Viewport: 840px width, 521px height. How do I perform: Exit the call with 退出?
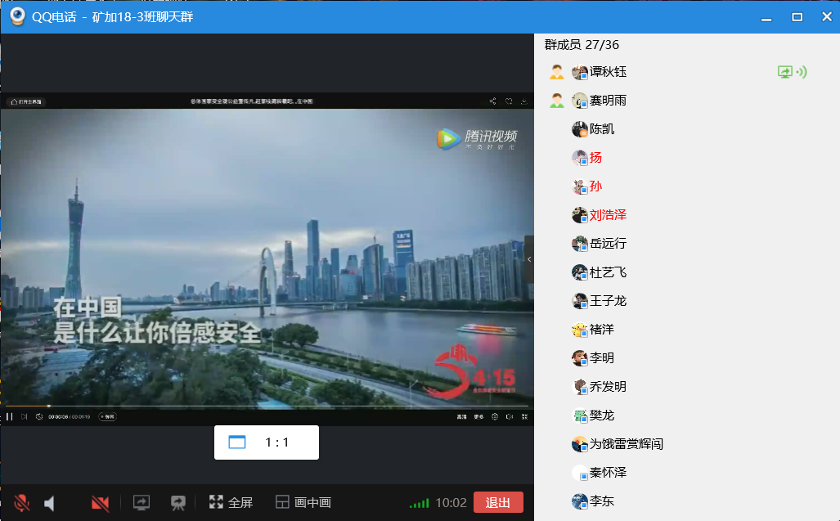click(x=497, y=502)
